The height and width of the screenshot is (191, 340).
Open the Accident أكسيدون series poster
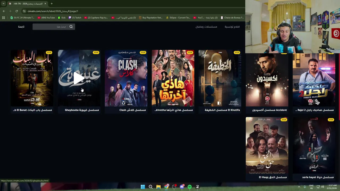coord(267,80)
